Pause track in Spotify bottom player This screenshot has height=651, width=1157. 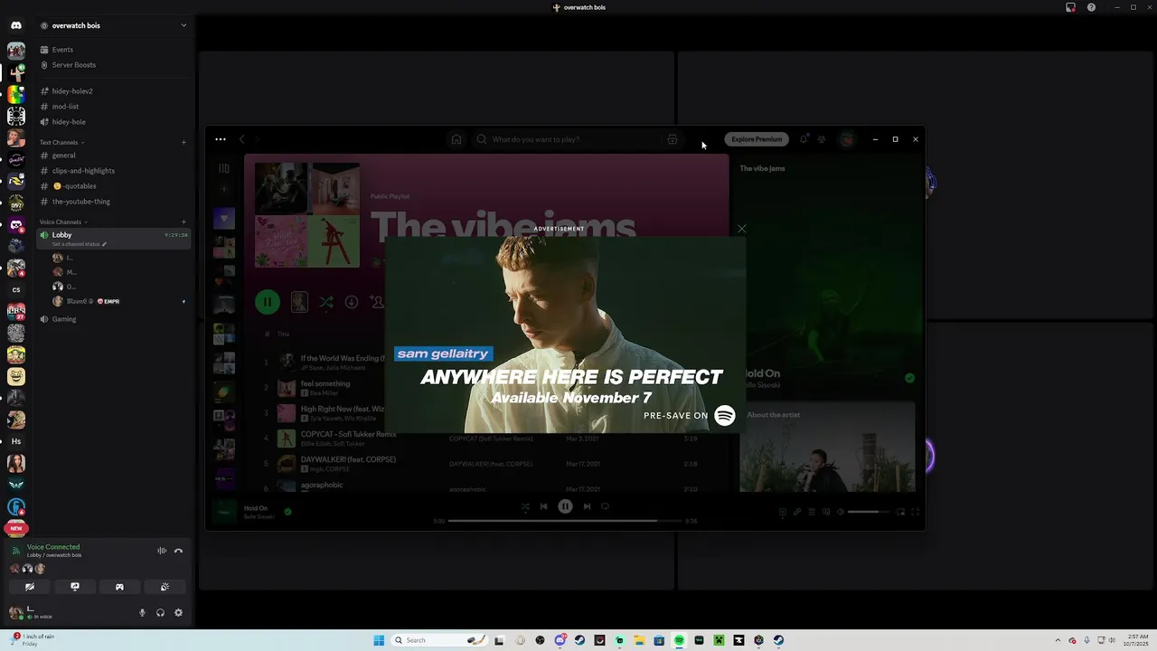pos(565,506)
